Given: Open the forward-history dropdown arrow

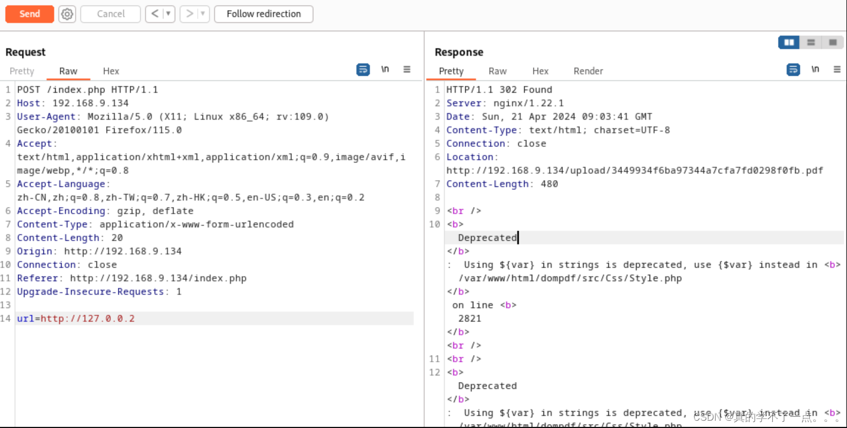Looking at the screenshot, I should tap(202, 14).
